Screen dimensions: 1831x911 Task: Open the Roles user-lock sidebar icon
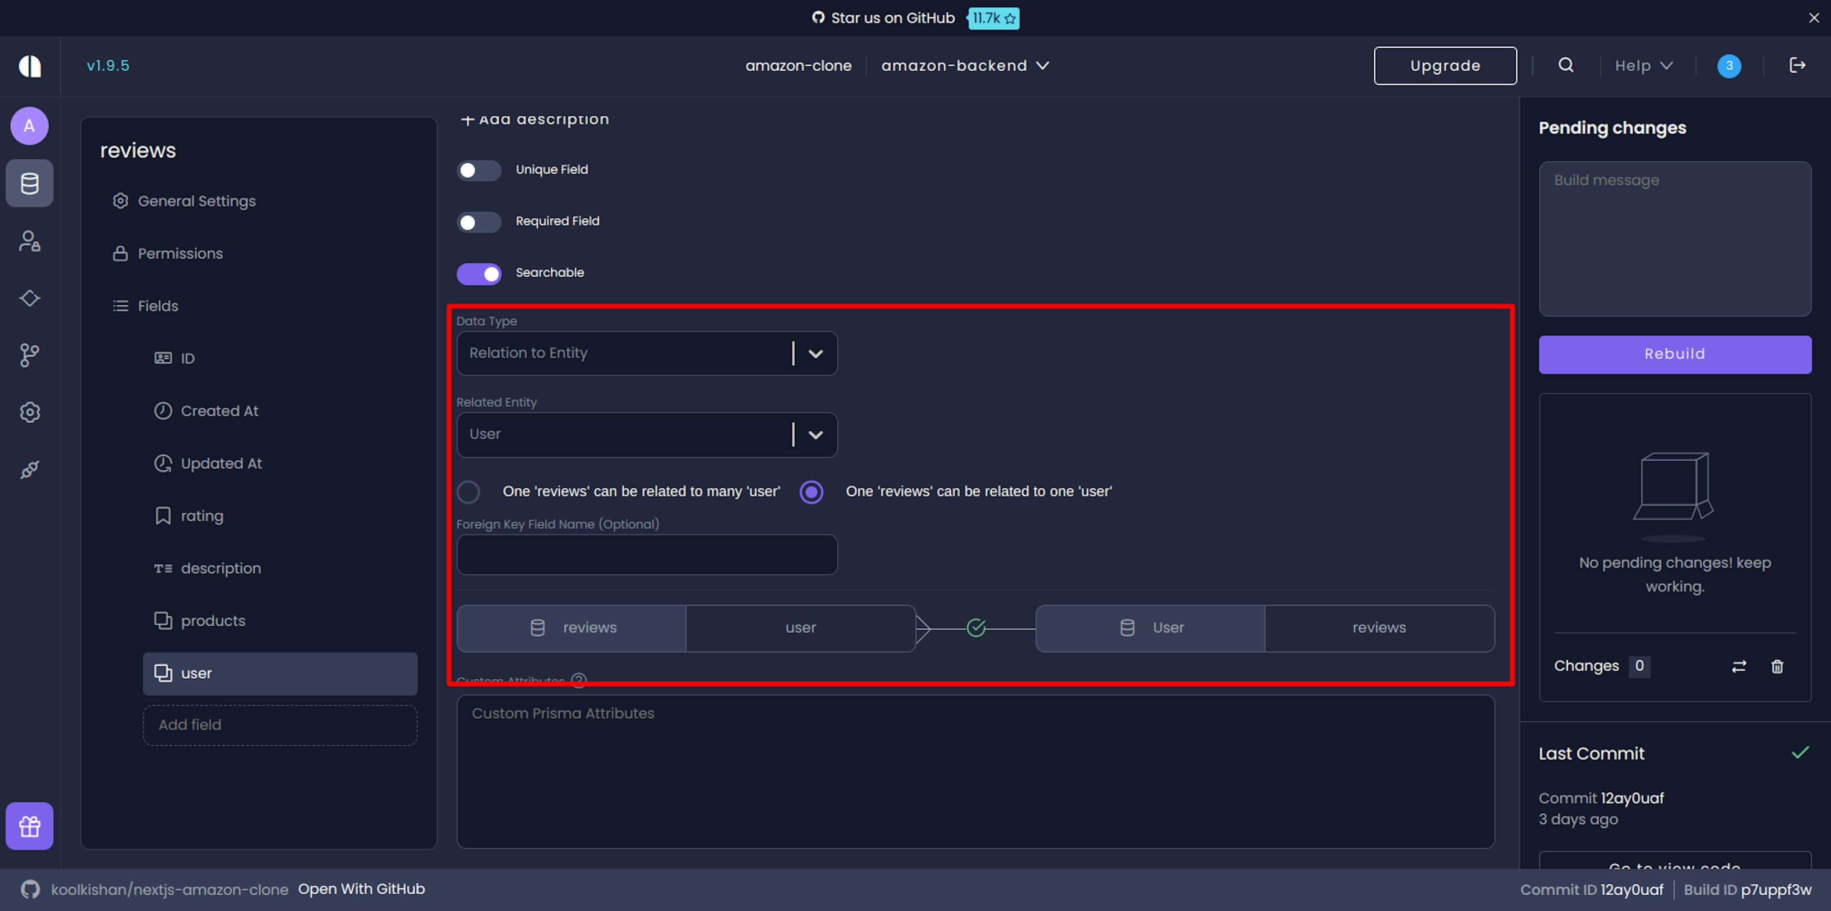[x=29, y=241]
